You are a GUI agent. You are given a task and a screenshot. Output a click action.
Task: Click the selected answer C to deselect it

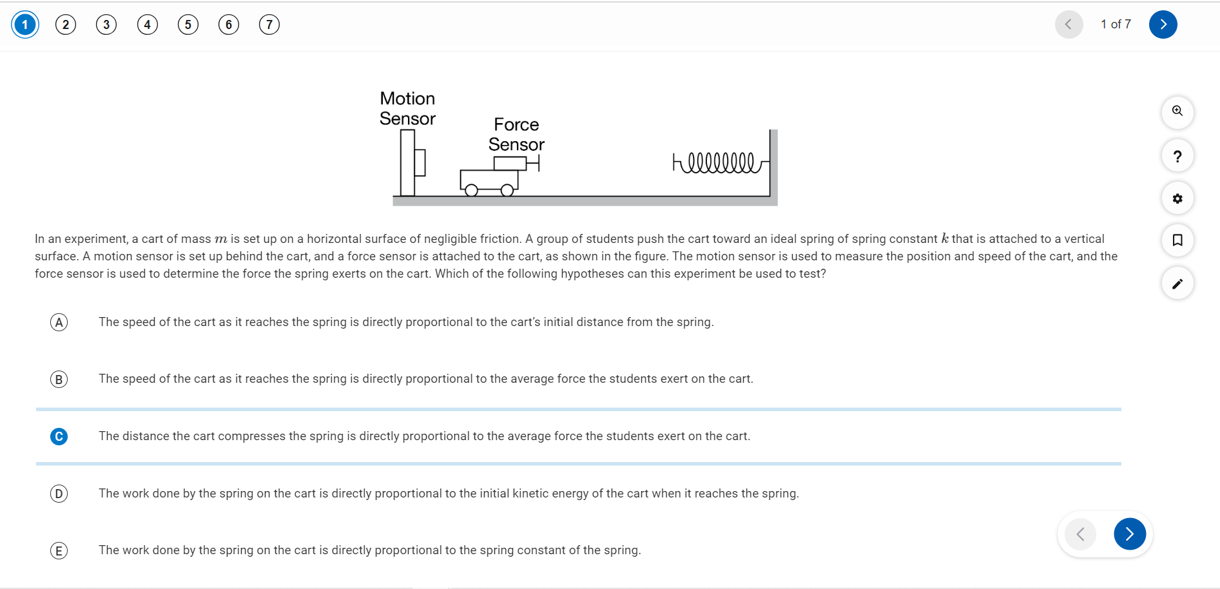click(59, 436)
